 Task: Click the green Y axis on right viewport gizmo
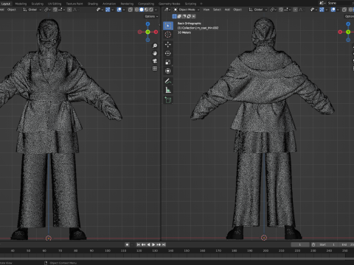348,32
